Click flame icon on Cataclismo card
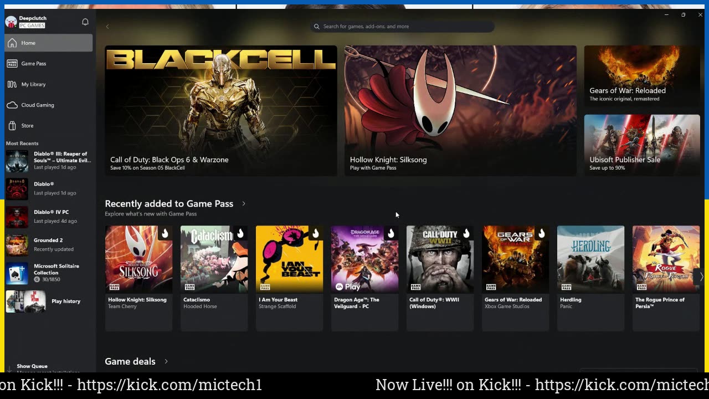This screenshot has height=399, width=709. pyautogui.click(x=240, y=234)
